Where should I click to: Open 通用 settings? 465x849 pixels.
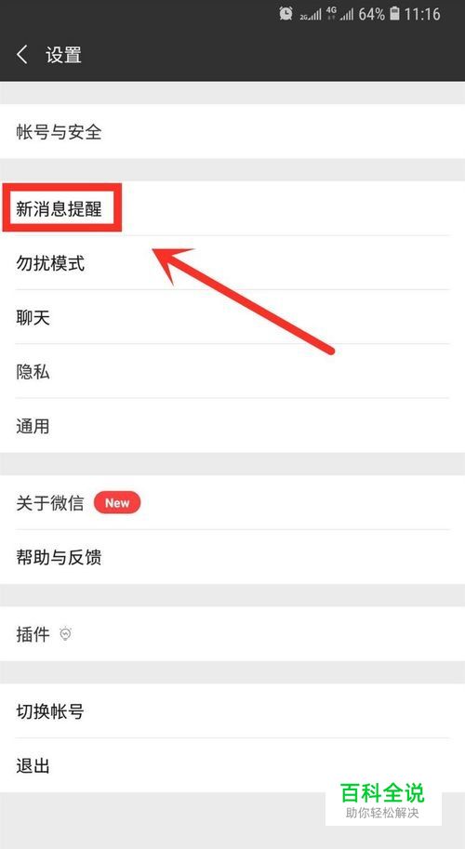click(x=232, y=426)
